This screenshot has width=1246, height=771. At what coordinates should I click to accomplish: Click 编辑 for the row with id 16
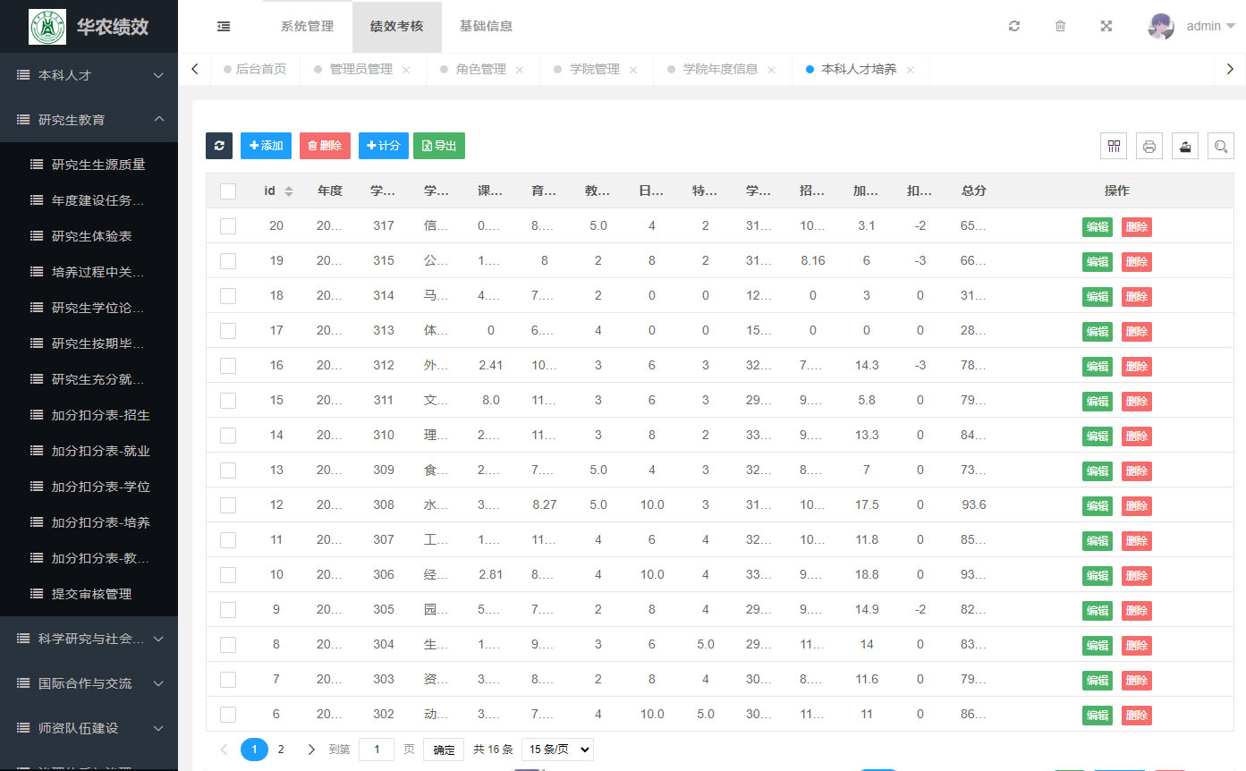point(1097,366)
